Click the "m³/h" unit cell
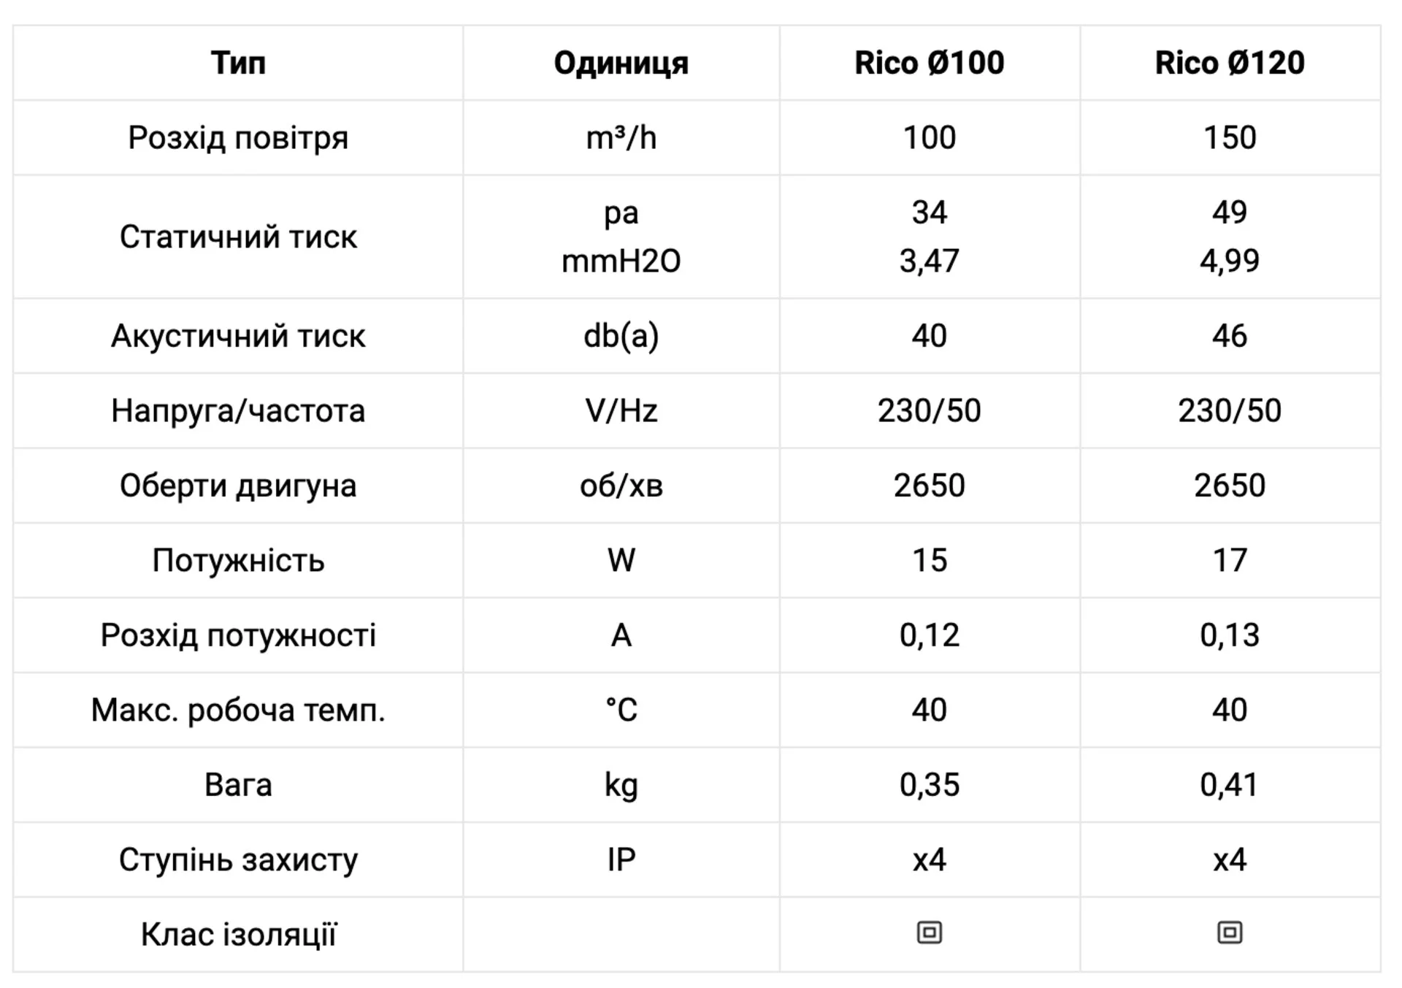1402x988 pixels. point(621,137)
